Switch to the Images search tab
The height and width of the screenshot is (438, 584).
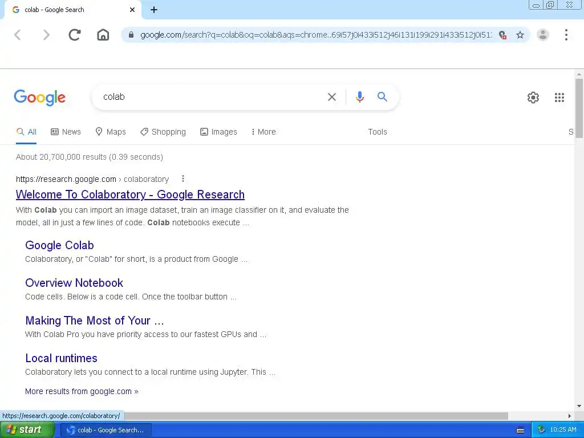click(x=218, y=132)
